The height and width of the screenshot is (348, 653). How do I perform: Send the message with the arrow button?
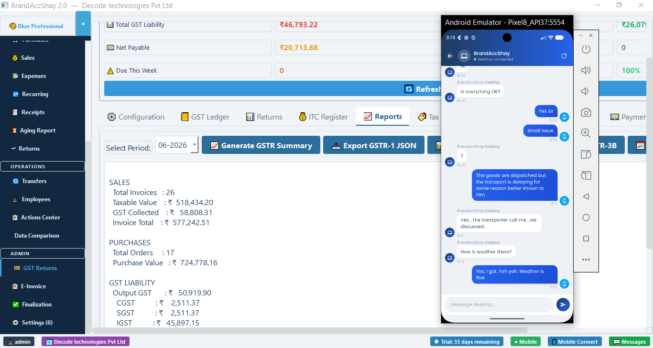(x=563, y=304)
